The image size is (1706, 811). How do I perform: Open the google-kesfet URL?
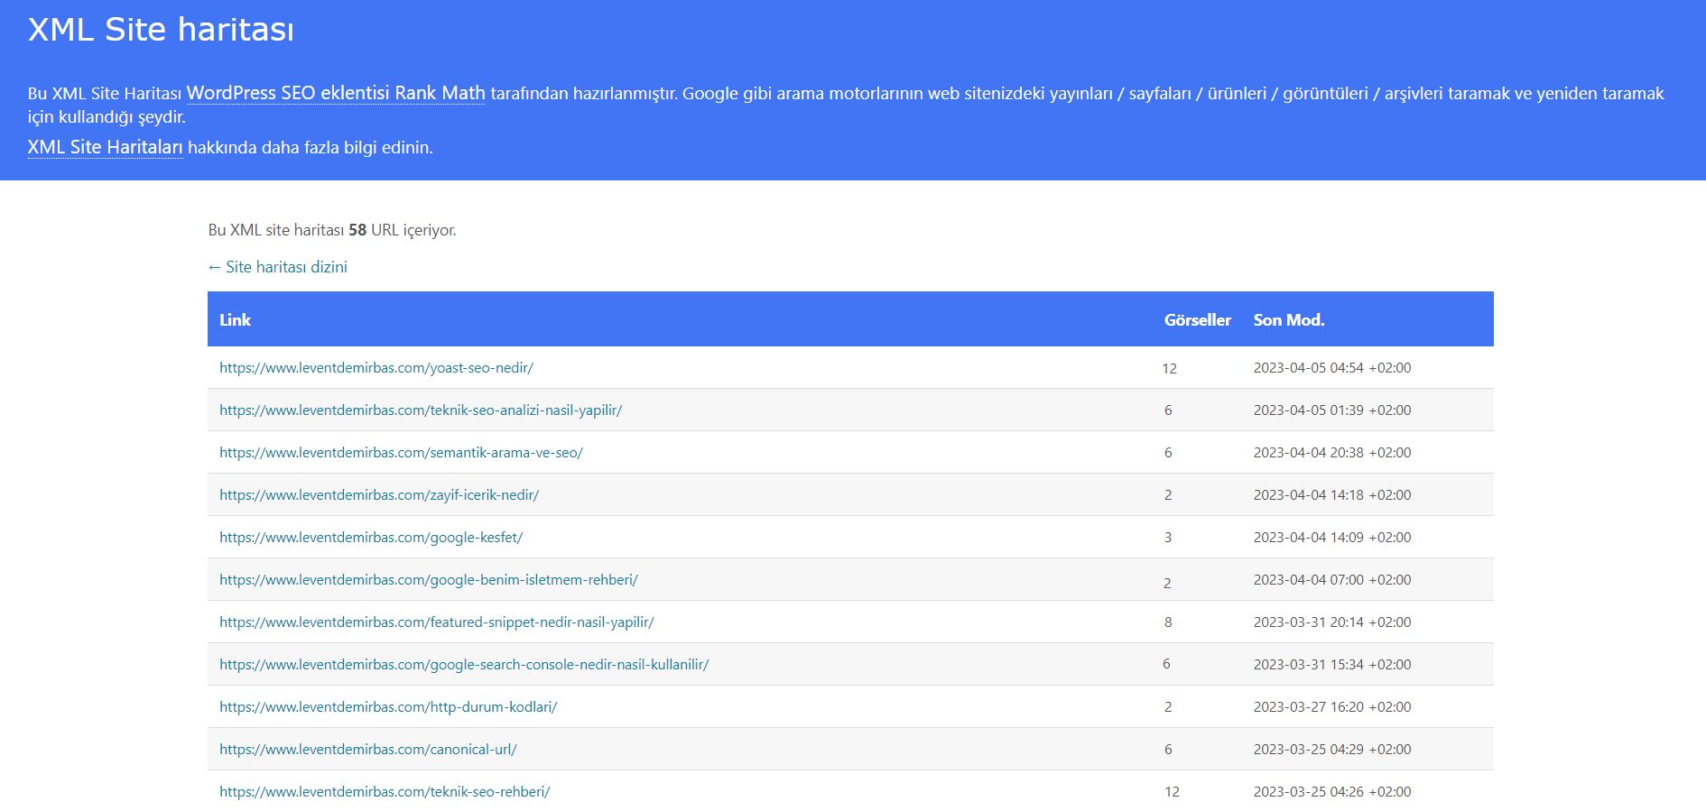click(x=371, y=538)
